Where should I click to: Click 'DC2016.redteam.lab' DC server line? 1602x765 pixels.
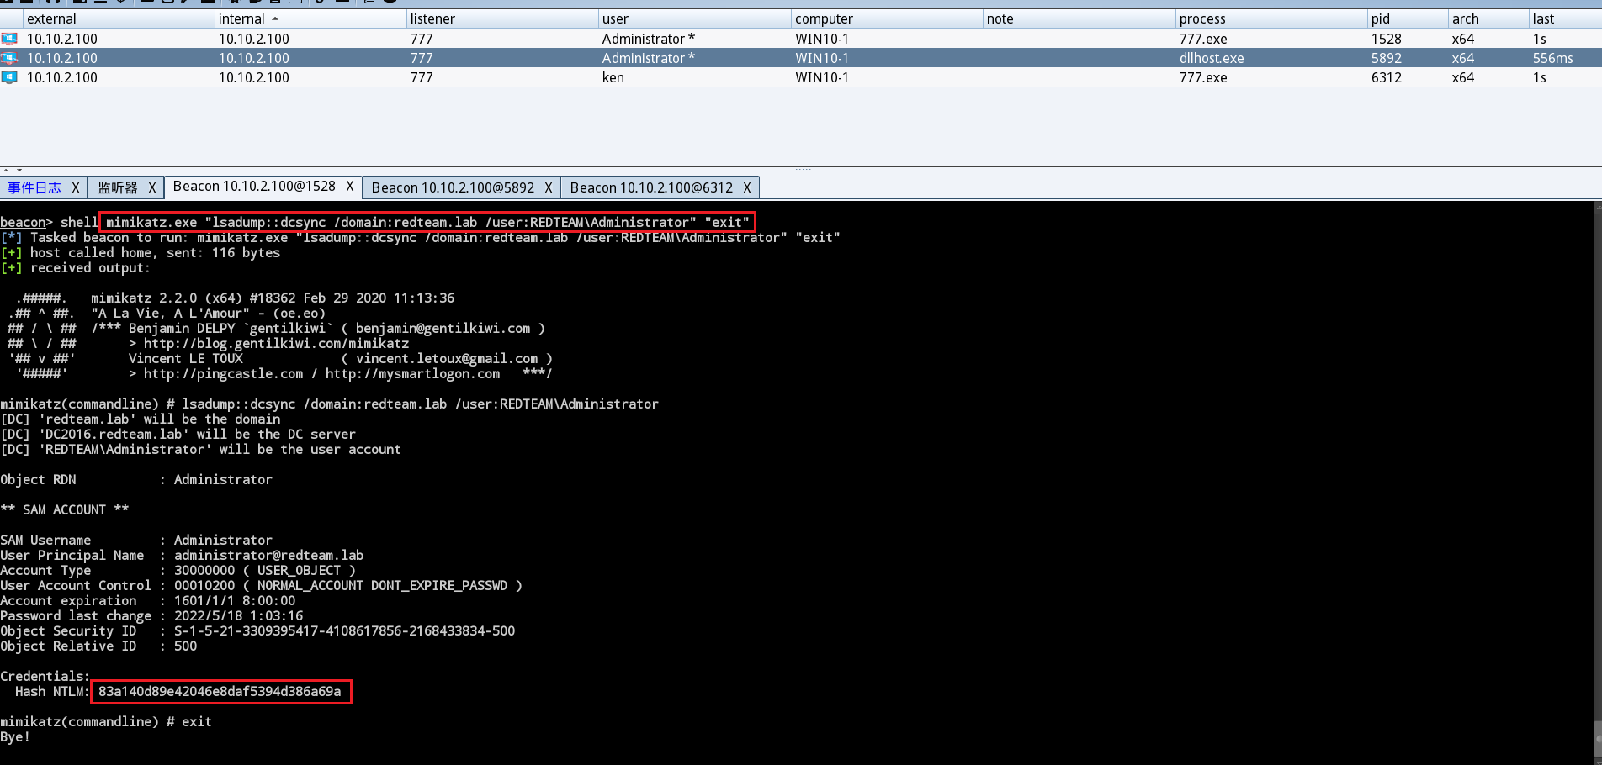[x=178, y=434]
